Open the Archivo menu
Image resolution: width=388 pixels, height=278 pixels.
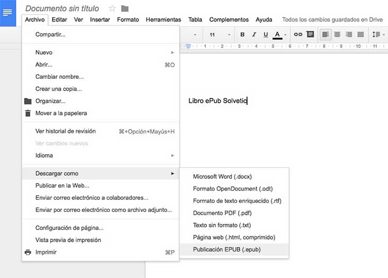[35, 20]
